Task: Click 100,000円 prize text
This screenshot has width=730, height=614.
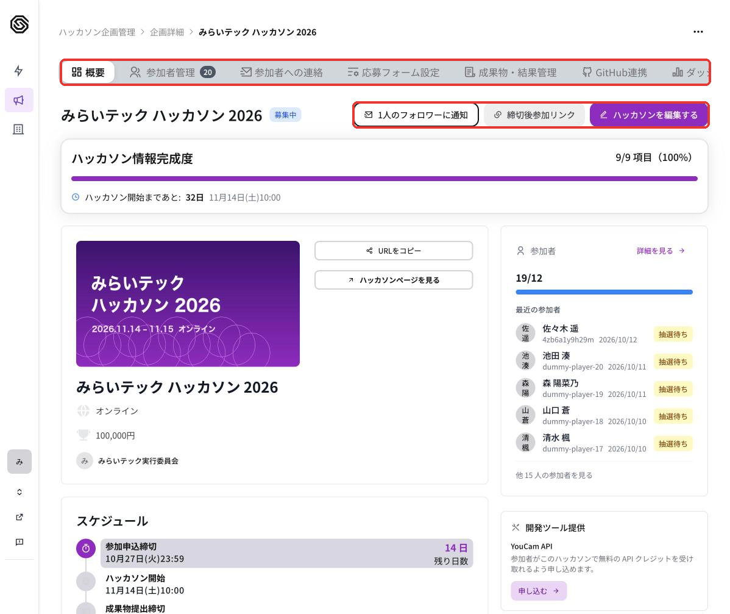Action: point(115,435)
